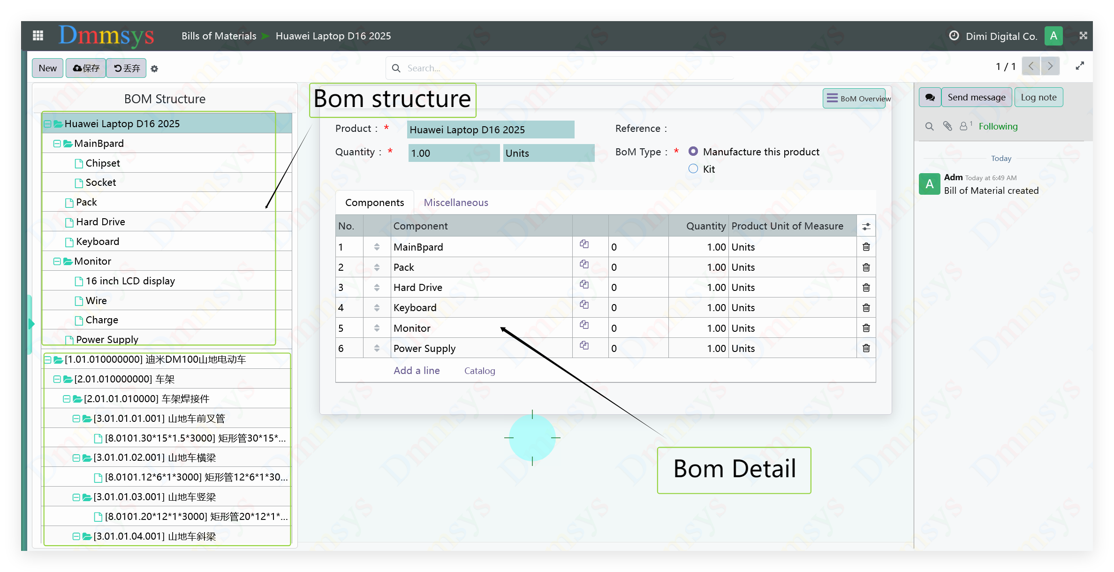Click copy icon in Power Supply row
The width and height of the screenshot is (1114, 572).
584,345
